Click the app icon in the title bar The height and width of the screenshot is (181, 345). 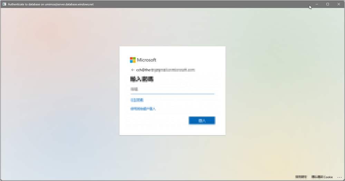pyautogui.click(x=4, y=4)
